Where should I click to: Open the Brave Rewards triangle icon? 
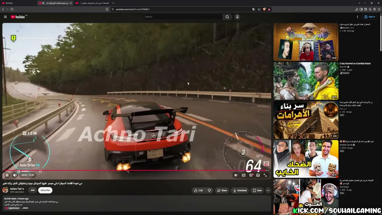pos(269,9)
